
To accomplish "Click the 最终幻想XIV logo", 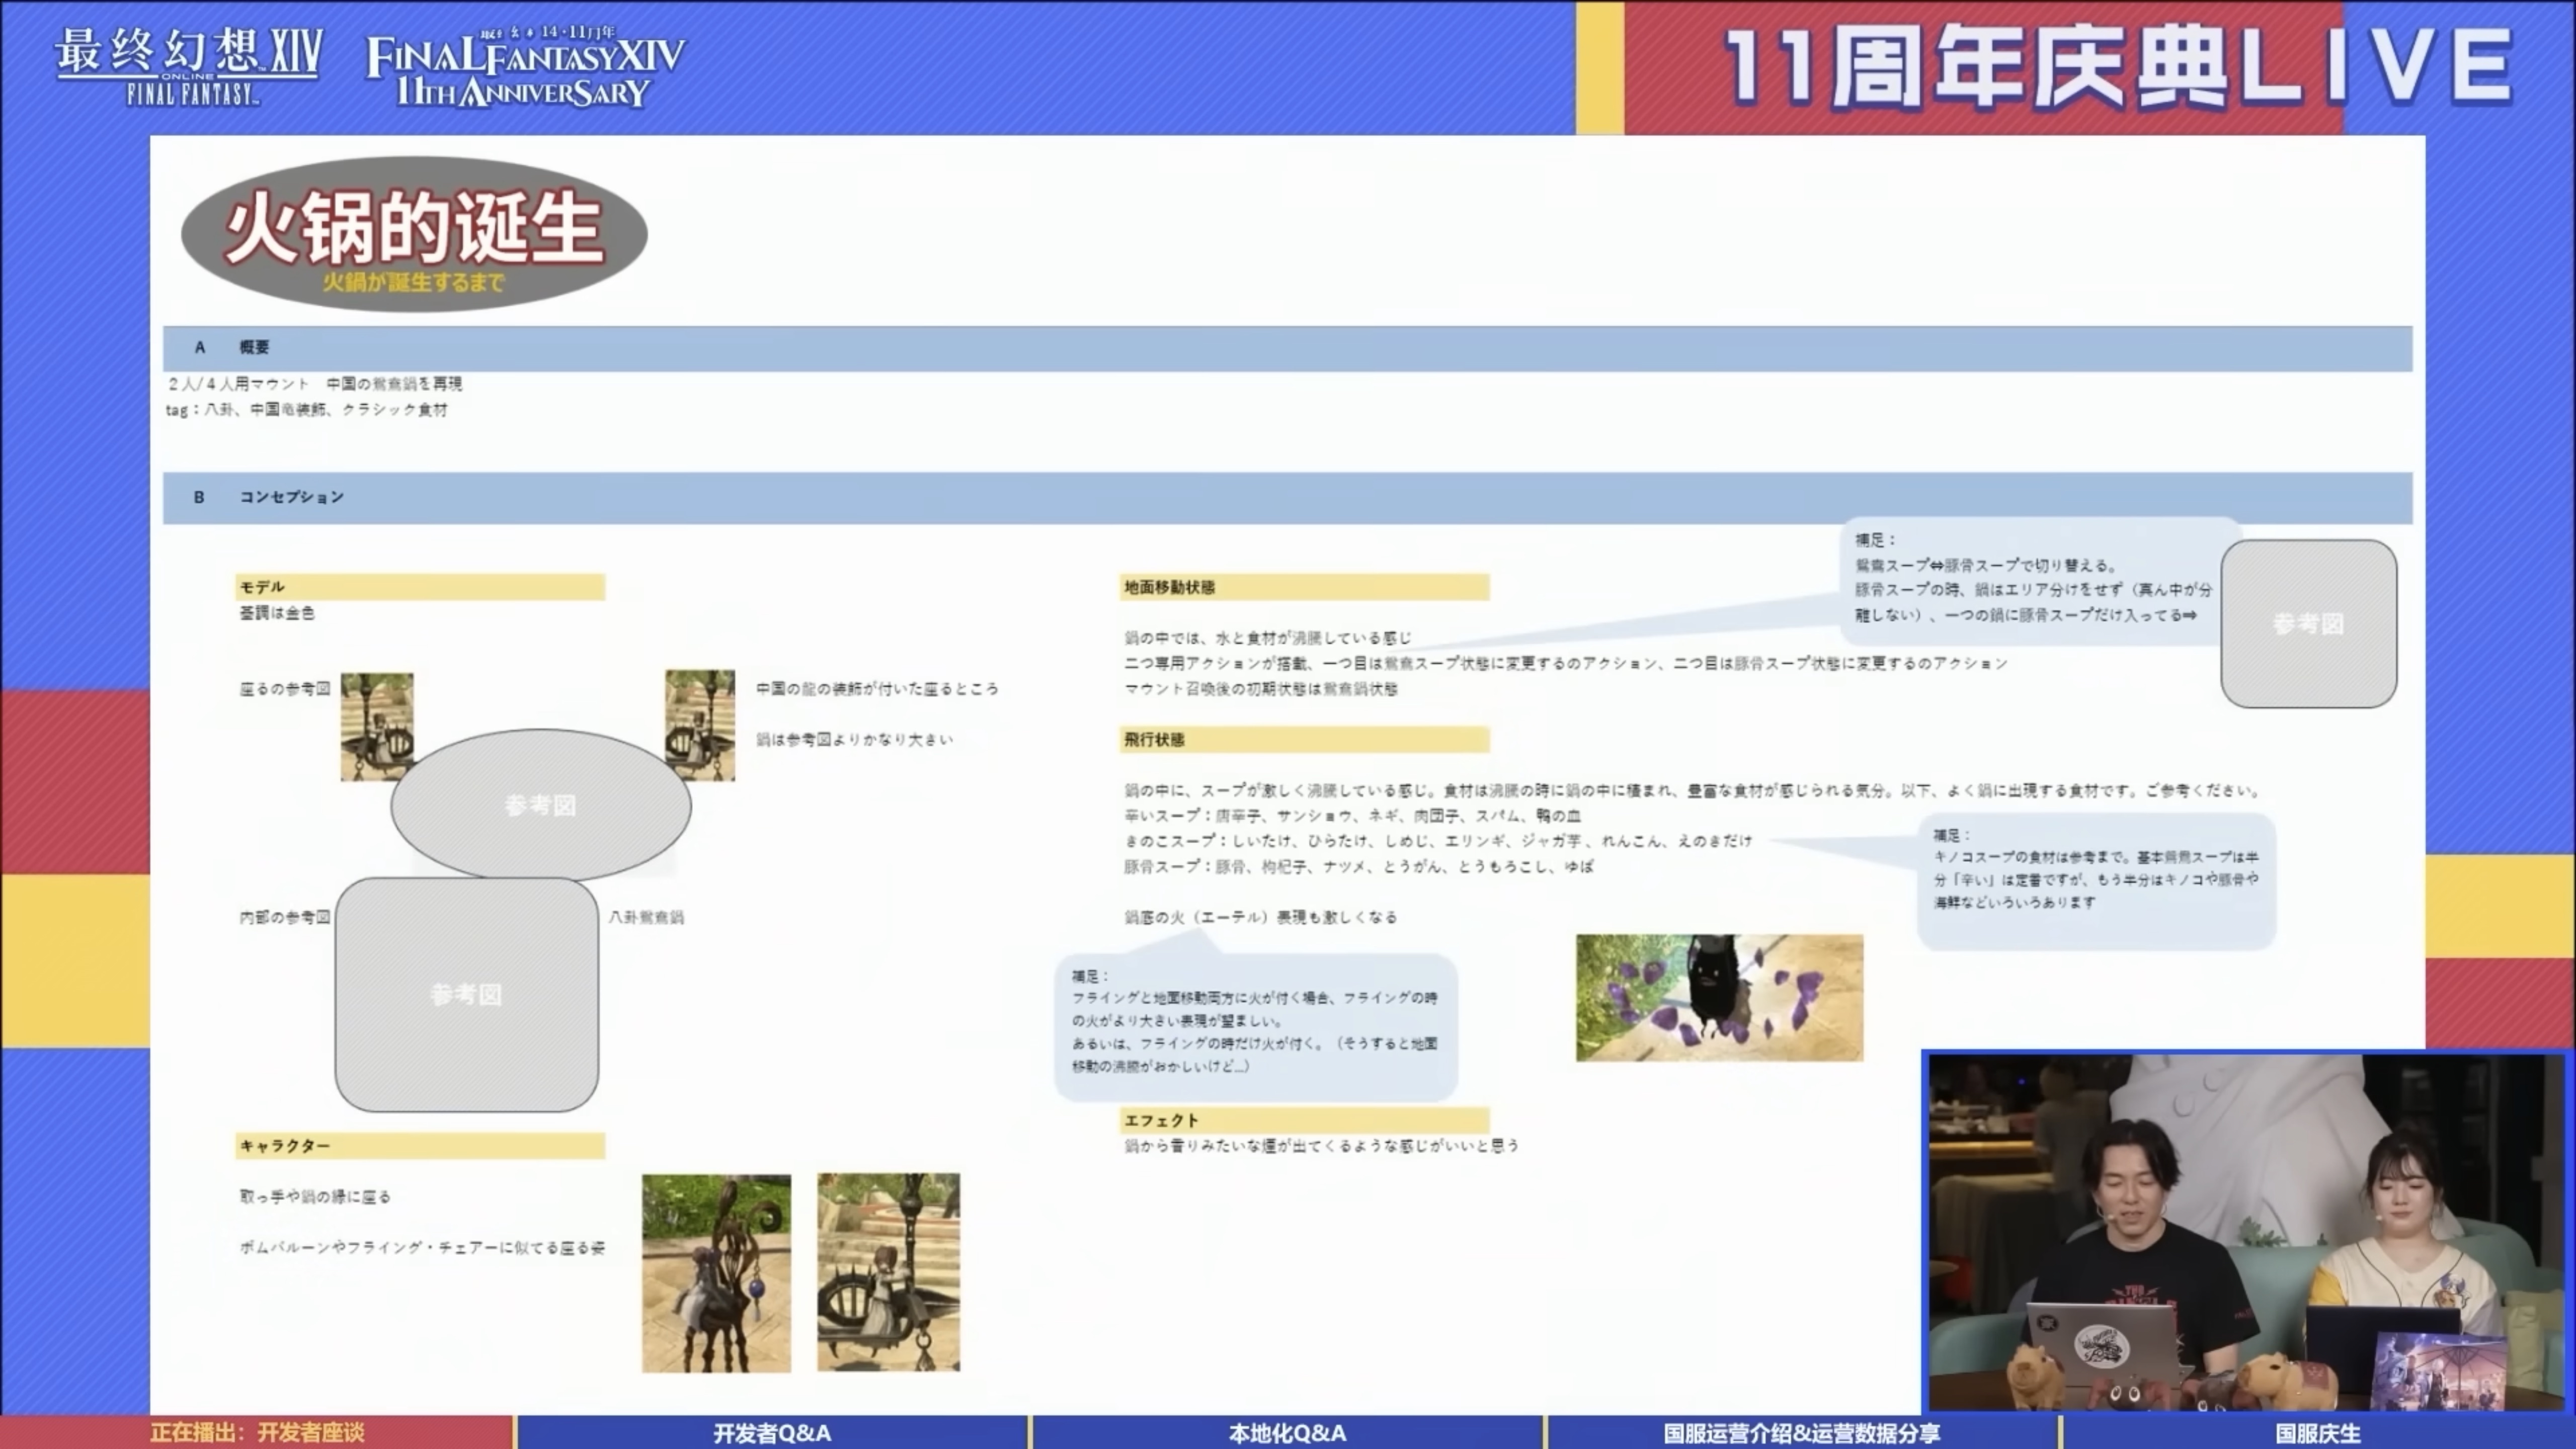I will (x=188, y=66).
